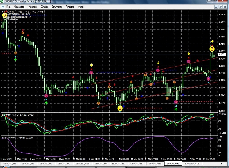Screen dimensions: 229x168
Task: Click the 6 Mar 2009 time axis label
Action: [x=6, y=159]
